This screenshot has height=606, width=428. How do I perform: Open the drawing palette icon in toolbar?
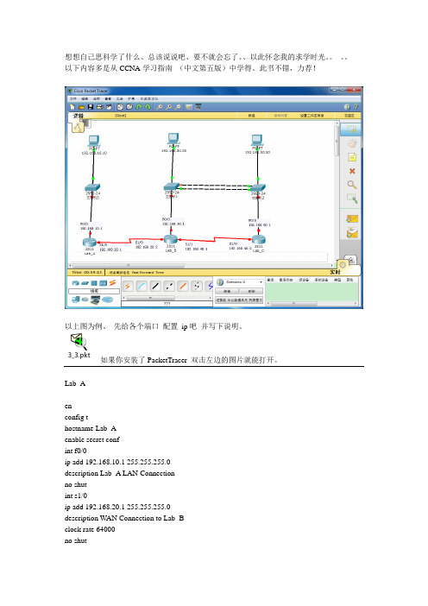pyautogui.click(x=189, y=107)
